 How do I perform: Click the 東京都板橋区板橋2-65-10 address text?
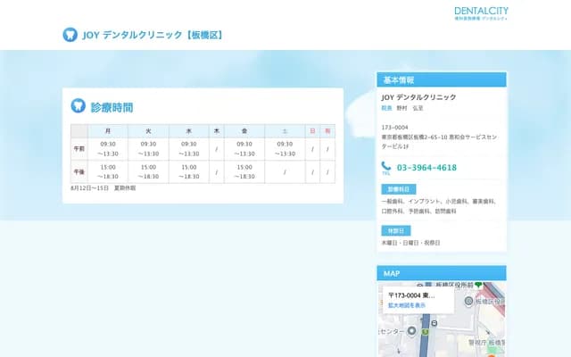coord(439,142)
